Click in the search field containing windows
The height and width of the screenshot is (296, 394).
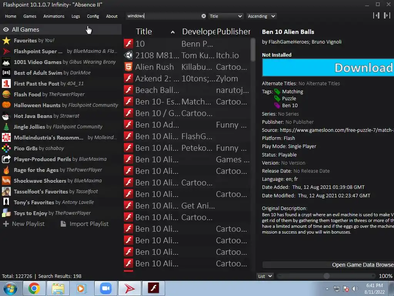[163, 16]
